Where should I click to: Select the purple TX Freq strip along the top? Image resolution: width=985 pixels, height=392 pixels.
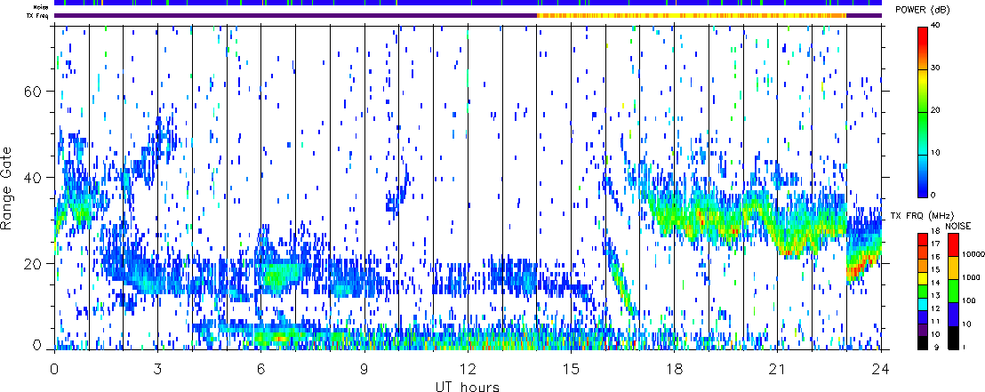tap(296, 15)
